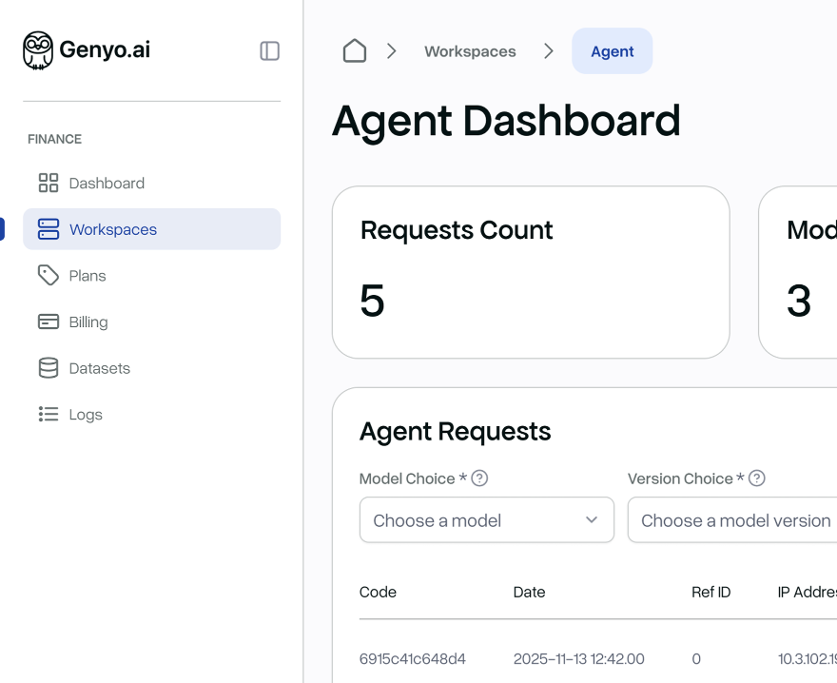Screen dimensions: 837x683
Task: Select the Plans tag icon
Action: [47, 275]
